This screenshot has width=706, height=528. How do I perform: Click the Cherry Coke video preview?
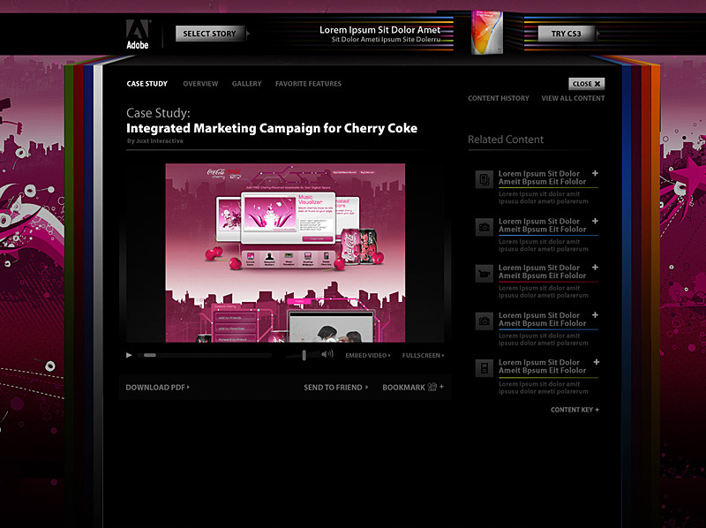285,253
